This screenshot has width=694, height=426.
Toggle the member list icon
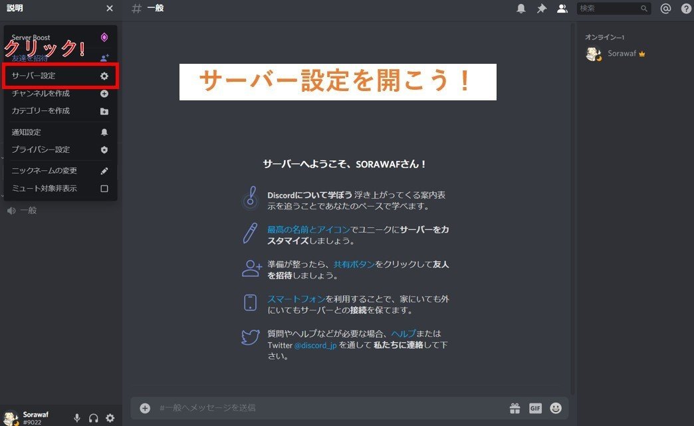[562, 9]
